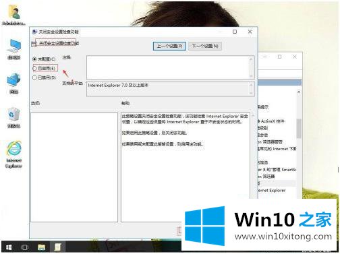Image resolution: width=340 pixels, height=254 pixels.
Task: Click inside the 注释 comment text box
Action: (x=168, y=67)
